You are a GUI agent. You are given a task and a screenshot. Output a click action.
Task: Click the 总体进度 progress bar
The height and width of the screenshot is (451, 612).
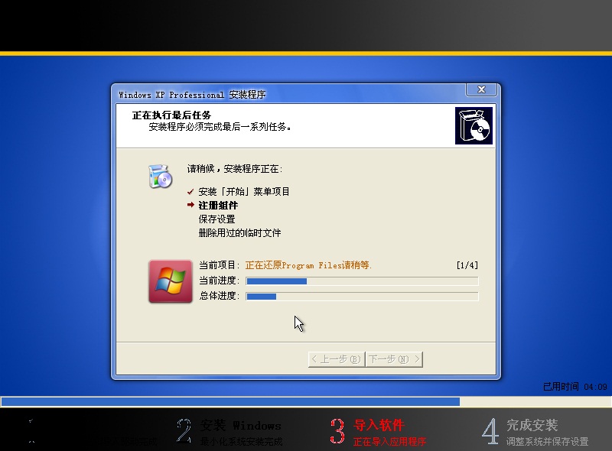coord(362,297)
